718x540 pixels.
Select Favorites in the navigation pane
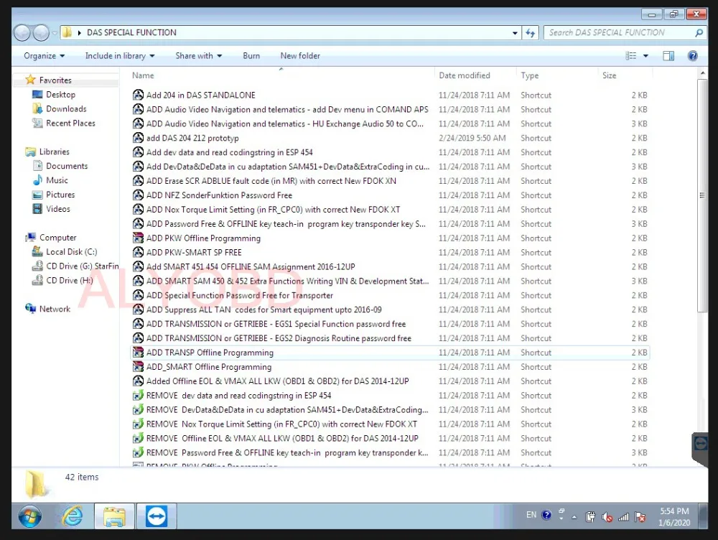55,80
